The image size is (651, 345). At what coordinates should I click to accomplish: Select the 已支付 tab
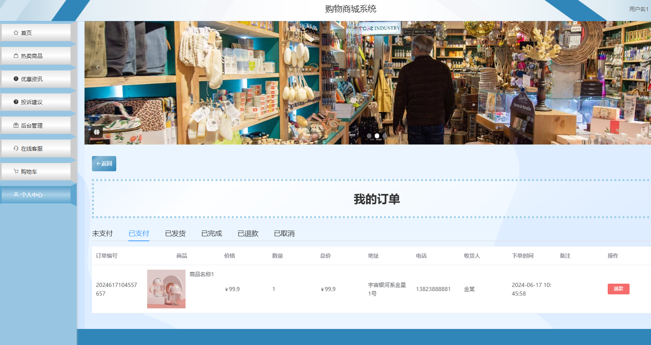click(x=139, y=233)
